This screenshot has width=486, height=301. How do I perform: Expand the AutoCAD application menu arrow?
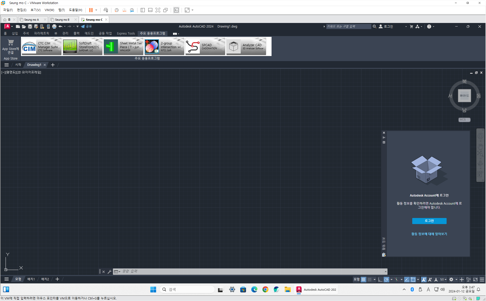pos(12,26)
